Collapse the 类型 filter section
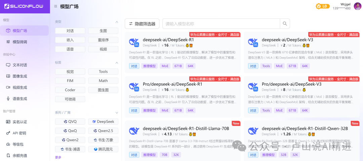The width and height of the screenshot is (363, 161). coord(117,22)
